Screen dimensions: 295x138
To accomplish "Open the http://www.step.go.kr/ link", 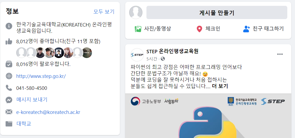I will [x=41, y=76].
